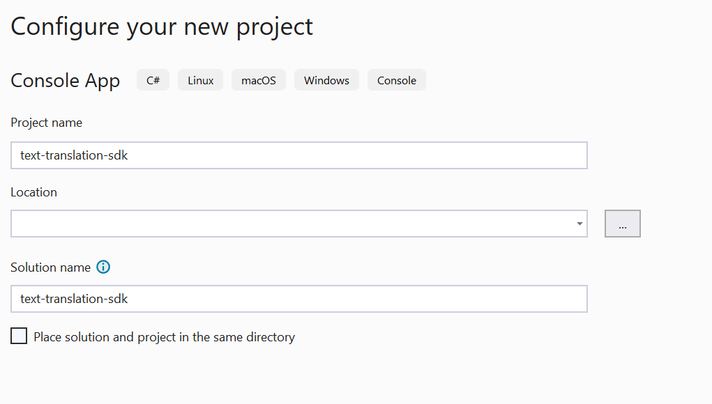Click the Windows platform tag
Screen dimensions: 712x404
[x=326, y=79]
